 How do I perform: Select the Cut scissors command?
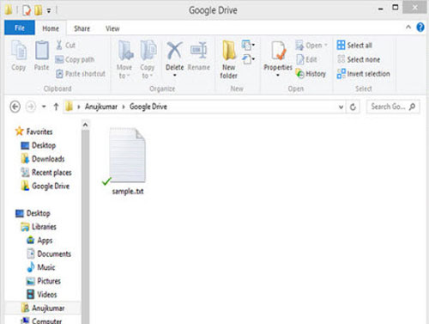[x=65, y=45]
